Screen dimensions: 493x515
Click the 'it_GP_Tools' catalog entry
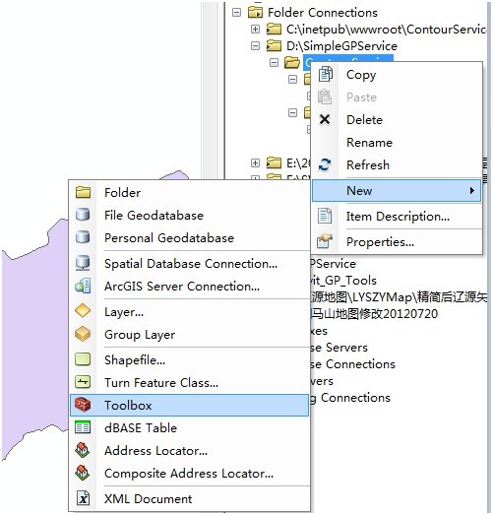(x=343, y=281)
